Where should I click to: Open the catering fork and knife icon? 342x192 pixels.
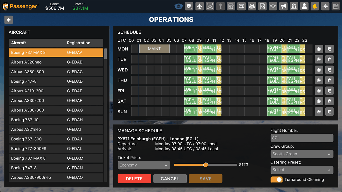pos(241,6)
